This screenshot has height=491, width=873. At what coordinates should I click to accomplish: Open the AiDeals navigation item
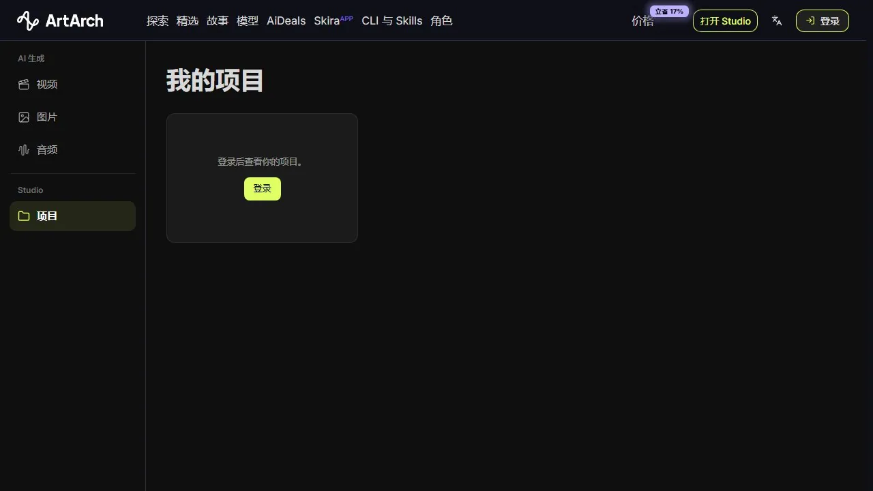click(286, 21)
